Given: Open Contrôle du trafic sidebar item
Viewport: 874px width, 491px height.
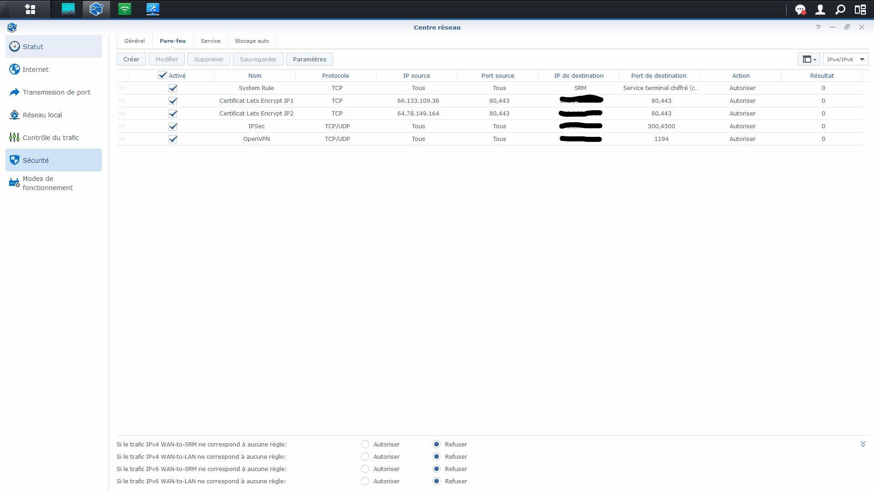Looking at the screenshot, I should pyautogui.click(x=51, y=138).
